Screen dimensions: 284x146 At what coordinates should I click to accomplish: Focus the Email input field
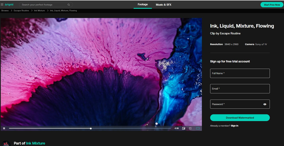click(240, 89)
